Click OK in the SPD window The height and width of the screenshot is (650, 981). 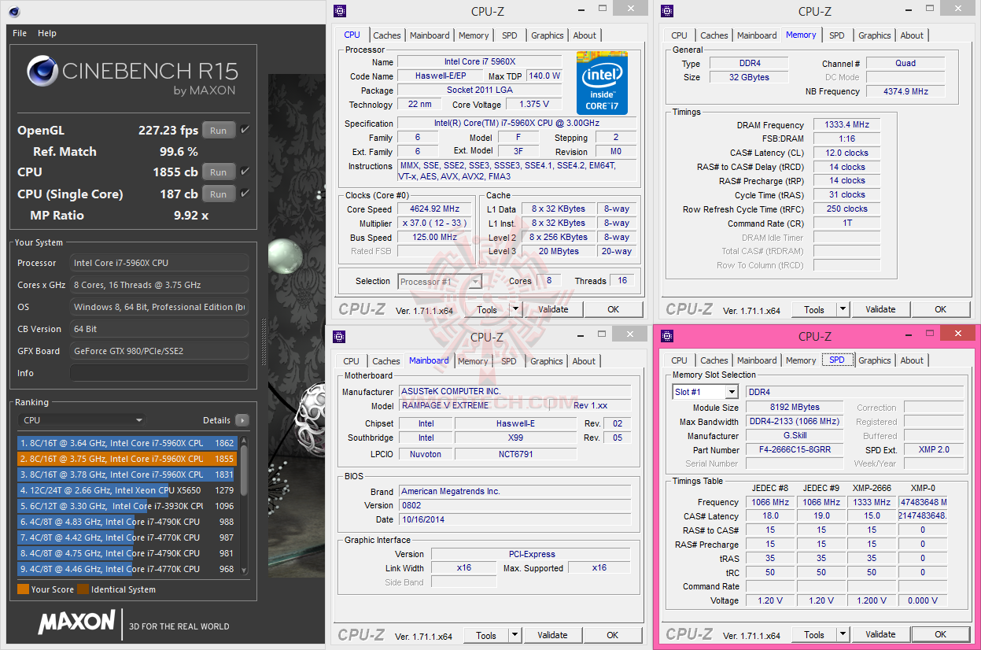[940, 634]
